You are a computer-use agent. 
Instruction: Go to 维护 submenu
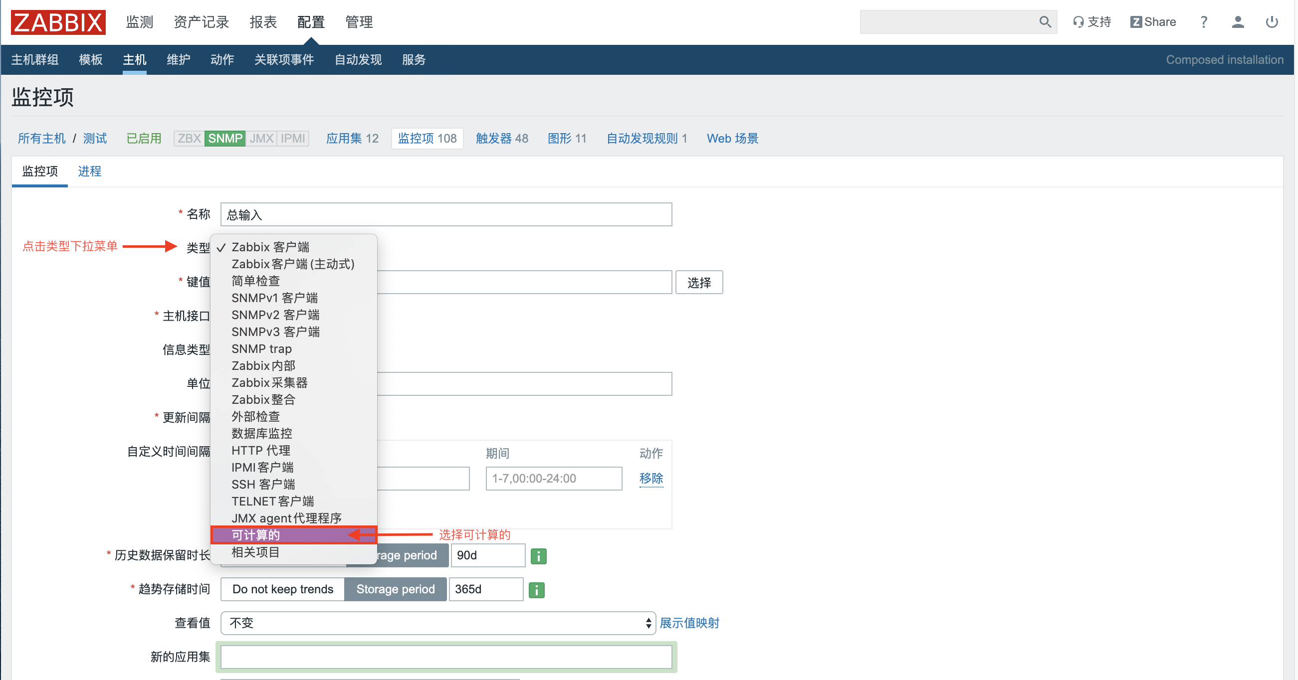click(179, 59)
